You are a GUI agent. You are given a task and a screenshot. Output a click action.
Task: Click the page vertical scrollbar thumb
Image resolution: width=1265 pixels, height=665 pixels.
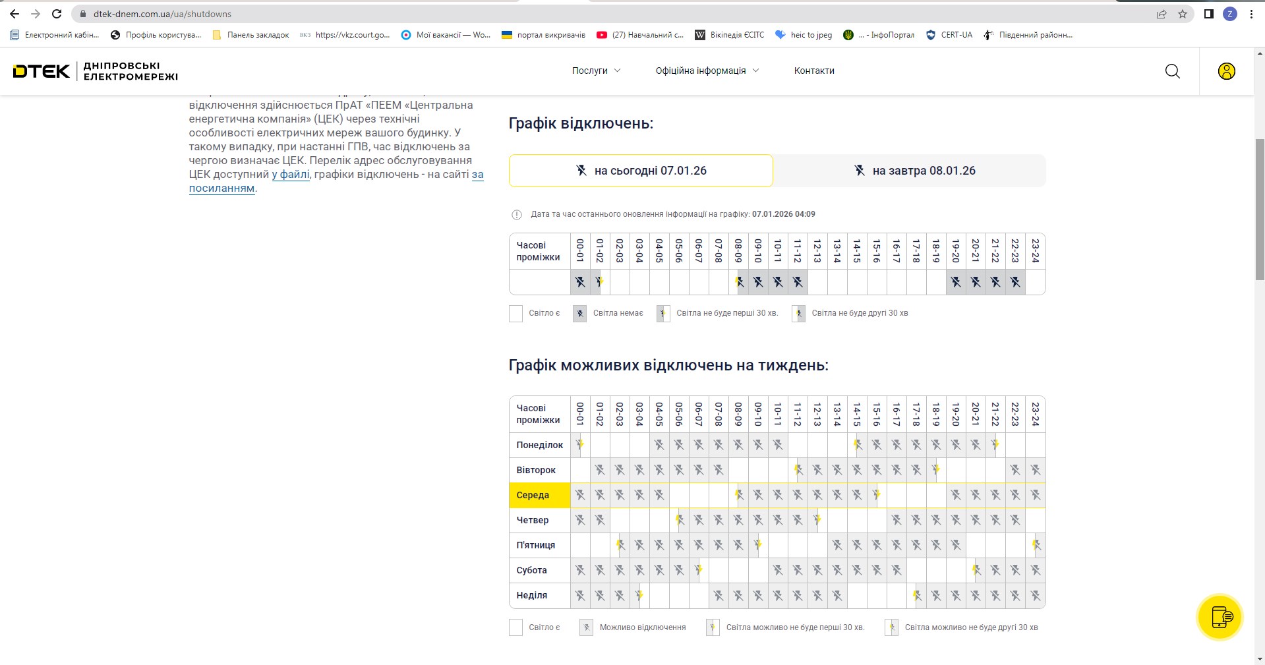pos(1260,210)
